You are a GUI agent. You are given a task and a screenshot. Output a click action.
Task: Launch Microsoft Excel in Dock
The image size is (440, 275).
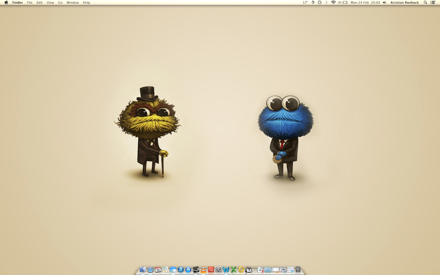233,269
